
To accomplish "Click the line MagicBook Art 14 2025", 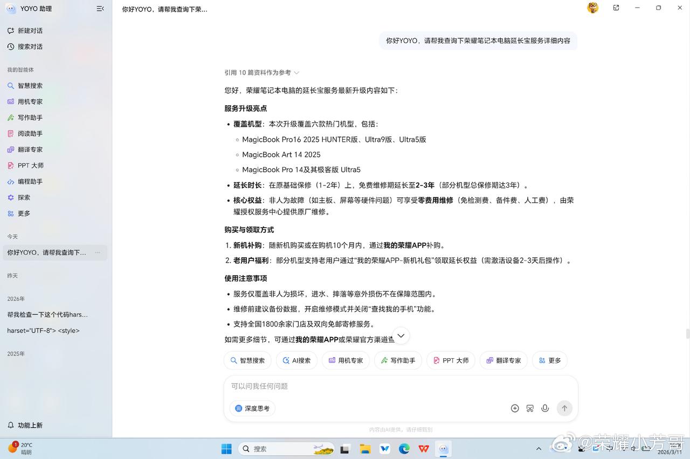I will 281,155.
